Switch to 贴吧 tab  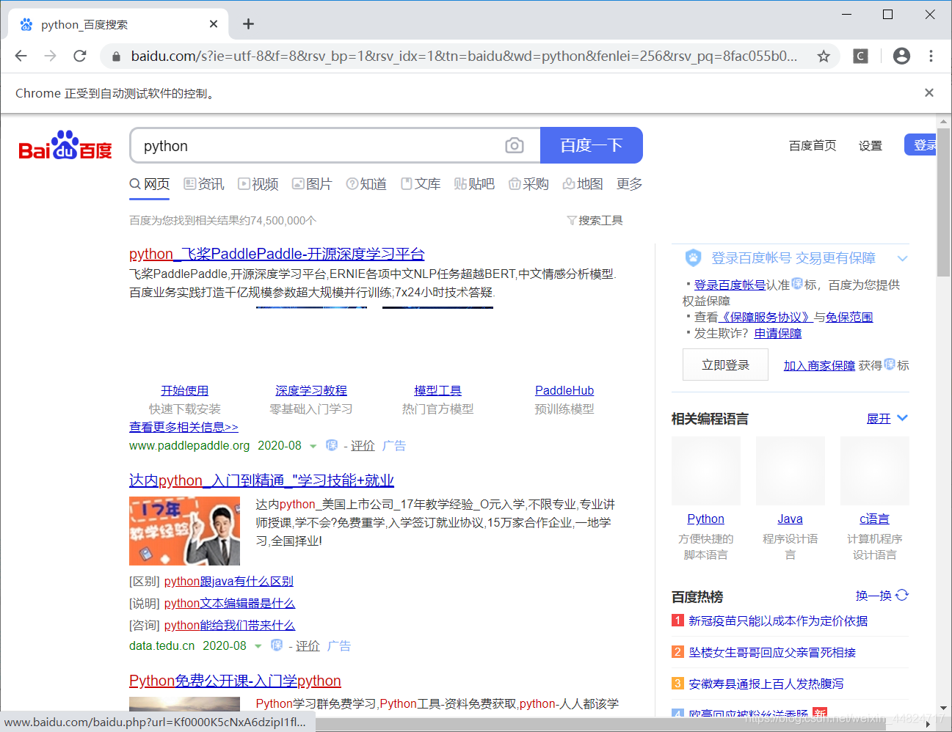pos(474,184)
